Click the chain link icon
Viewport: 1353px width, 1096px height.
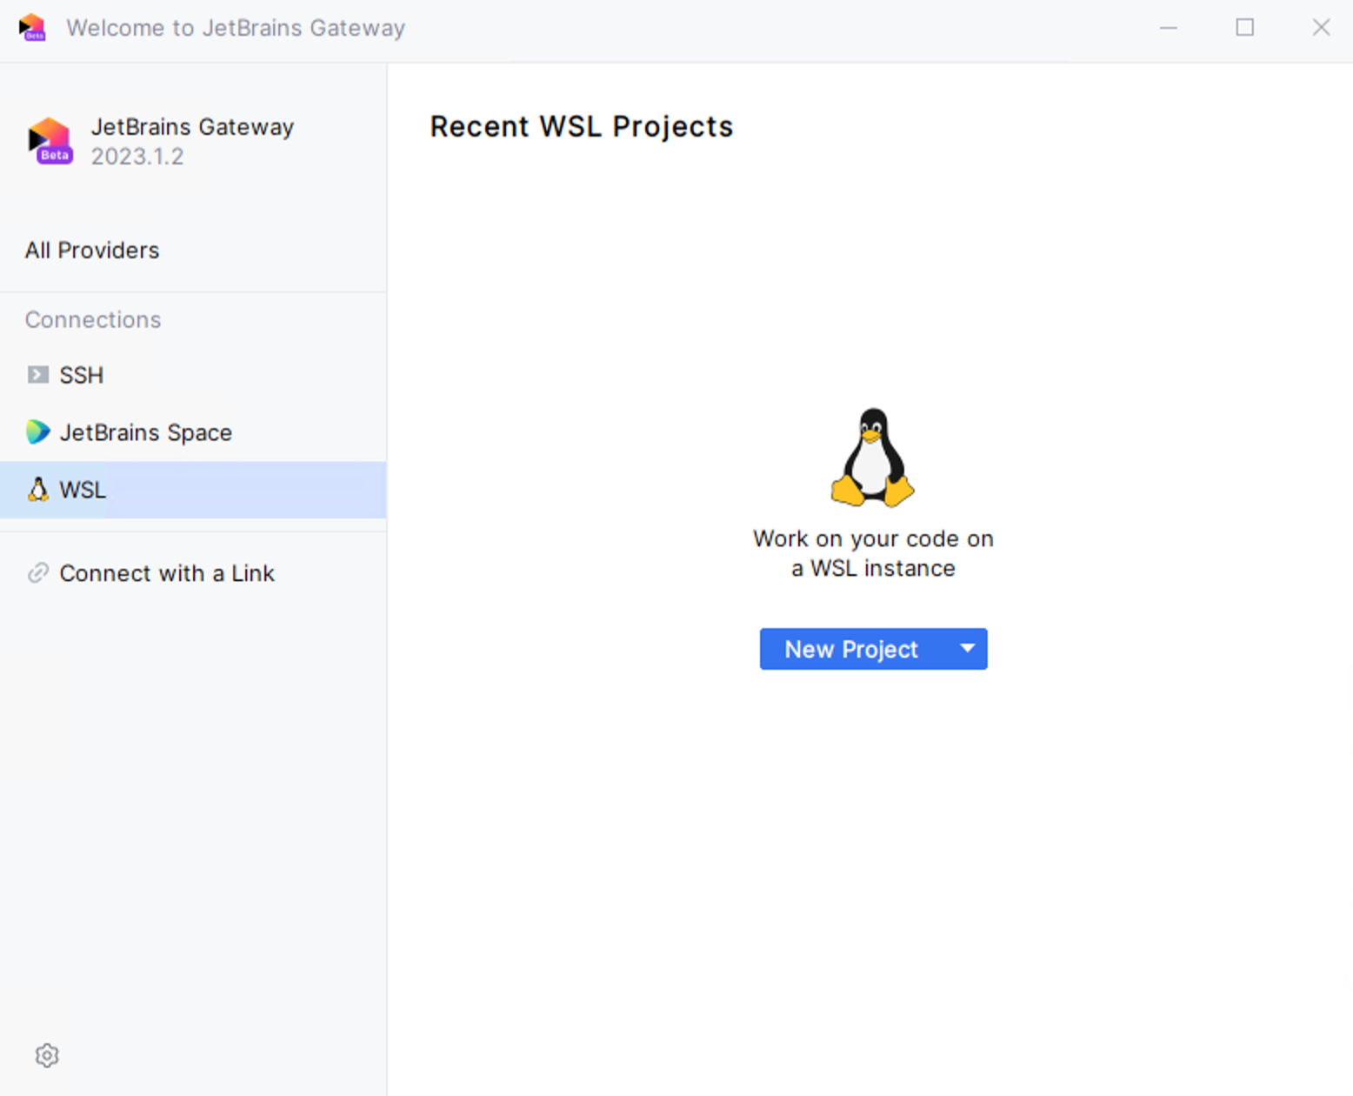pyautogui.click(x=37, y=573)
